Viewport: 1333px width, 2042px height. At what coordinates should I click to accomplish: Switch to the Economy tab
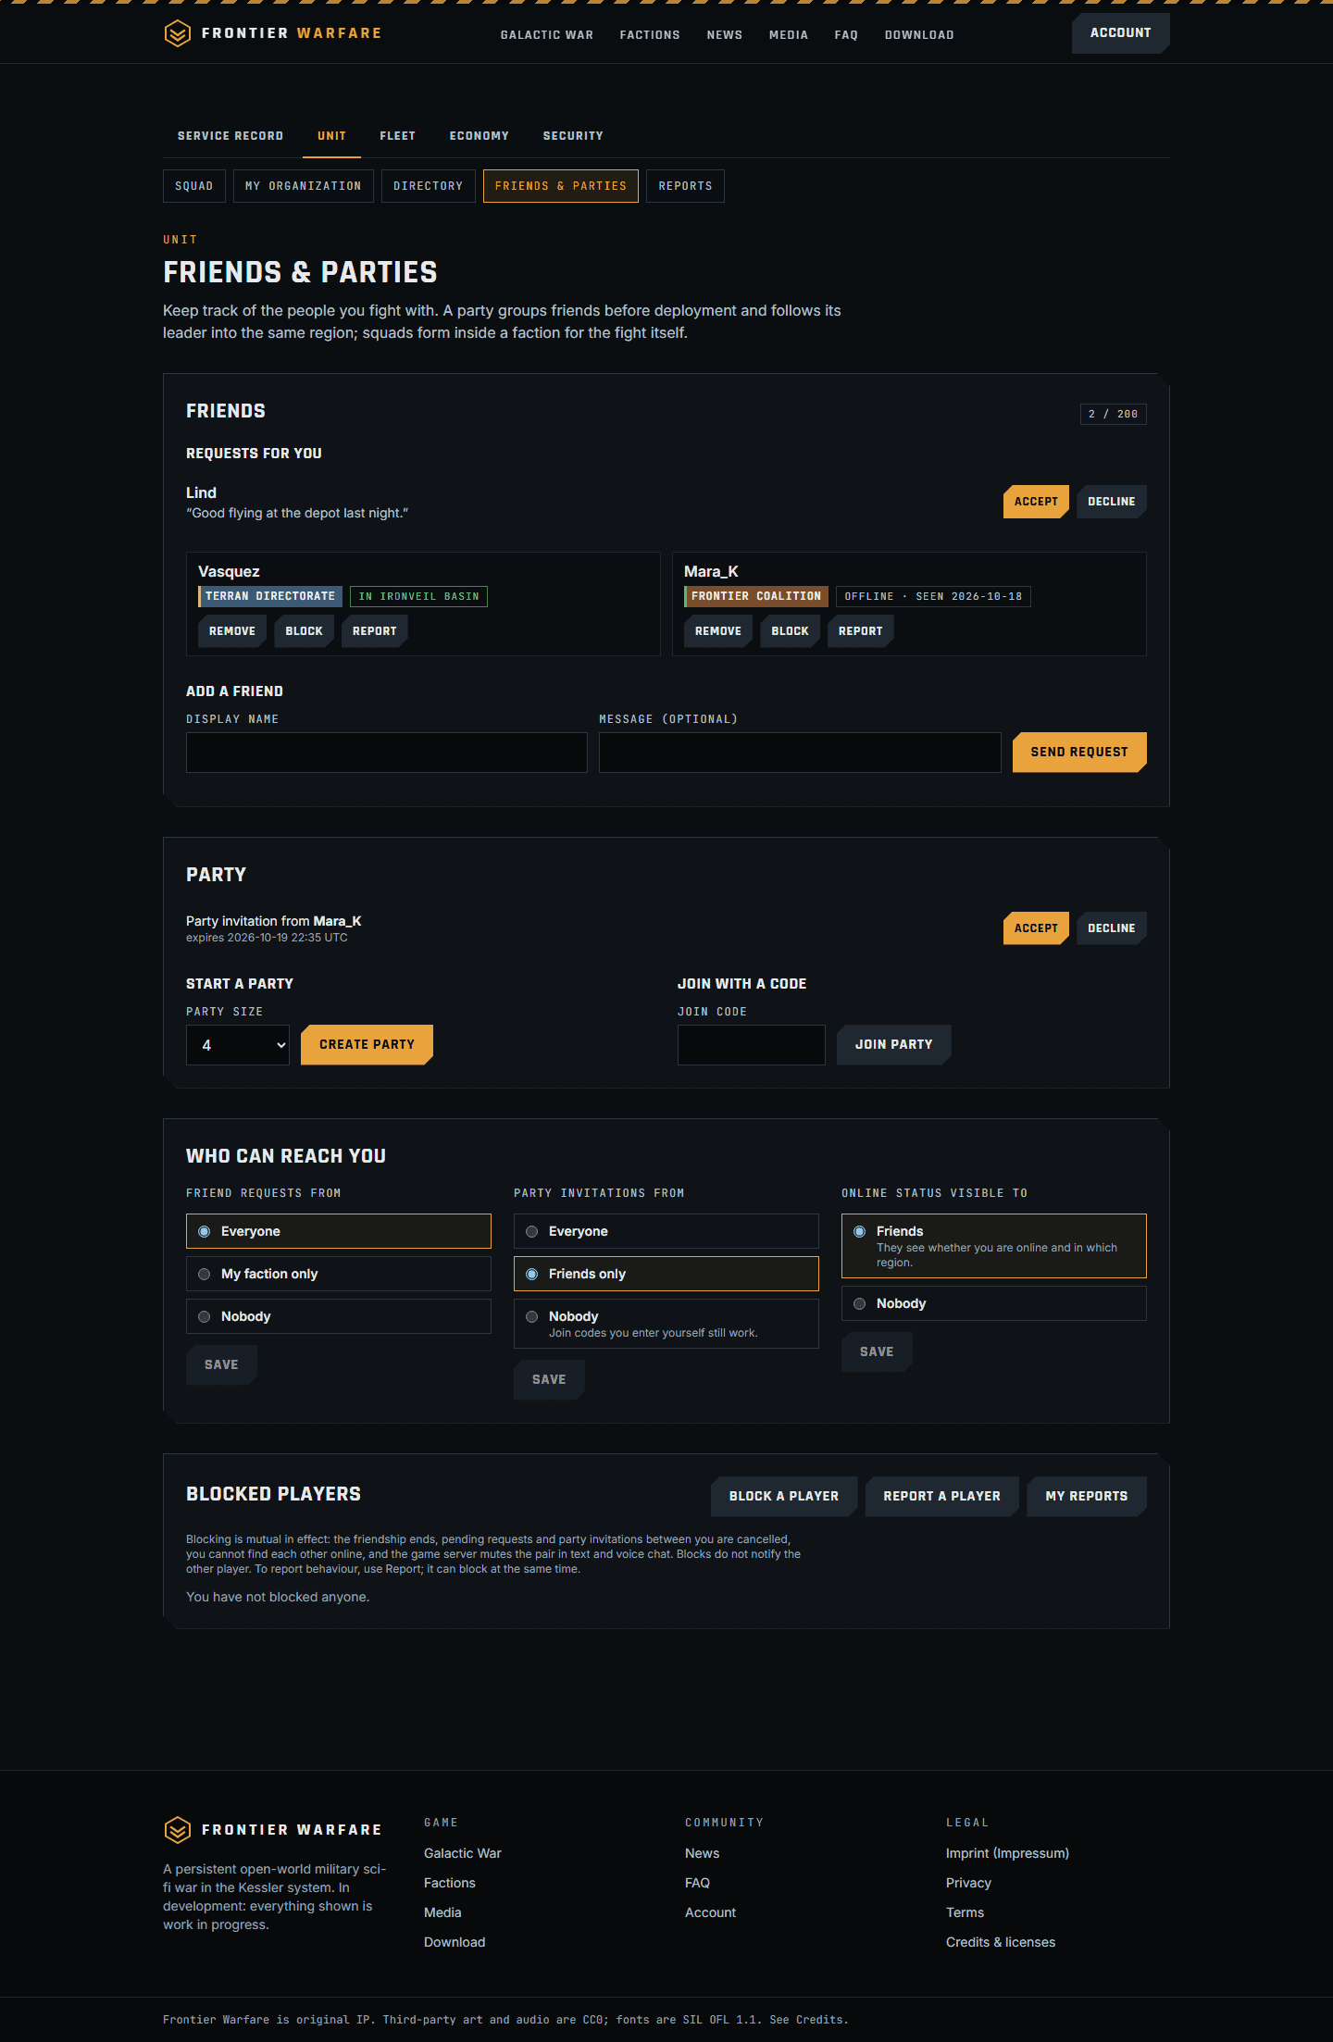(480, 136)
